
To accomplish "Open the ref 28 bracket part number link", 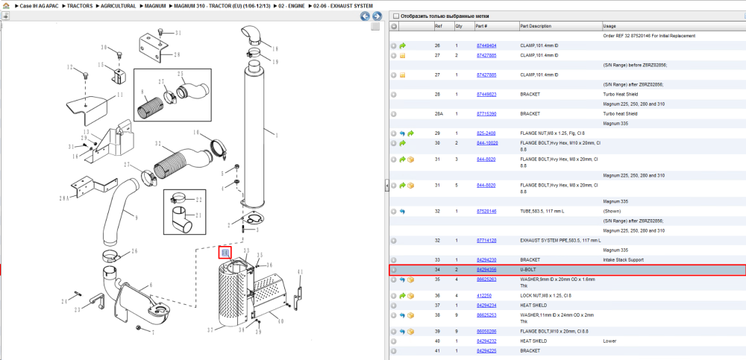I will [486, 95].
